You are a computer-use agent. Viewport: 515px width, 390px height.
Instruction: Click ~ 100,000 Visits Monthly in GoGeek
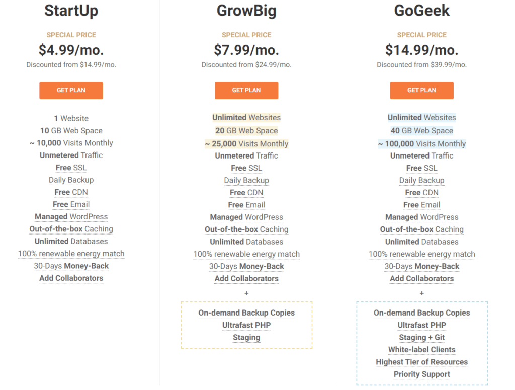(421, 144)
